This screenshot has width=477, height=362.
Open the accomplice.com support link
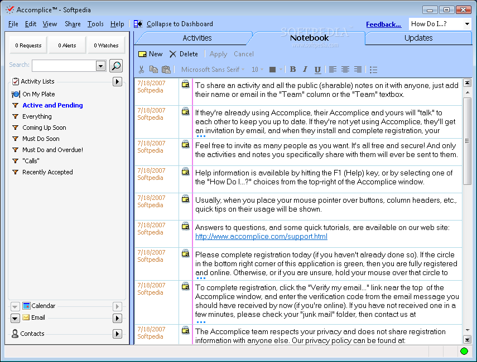click(261, 237)
